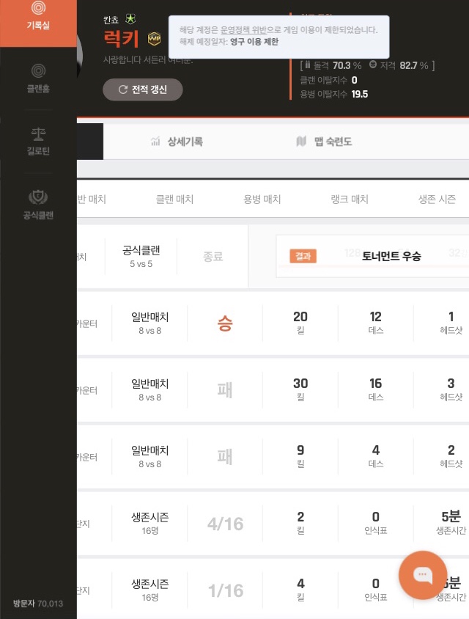Filter matches by 용병 매치

(x=262, y=199)
